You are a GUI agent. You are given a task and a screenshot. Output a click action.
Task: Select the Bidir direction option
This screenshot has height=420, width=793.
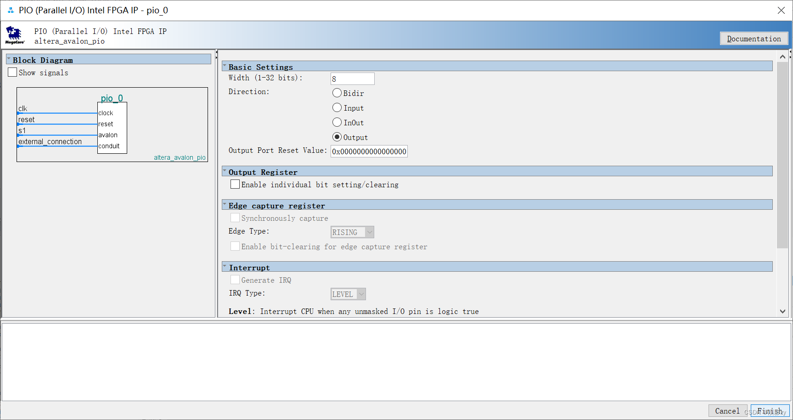click(337, 93)
